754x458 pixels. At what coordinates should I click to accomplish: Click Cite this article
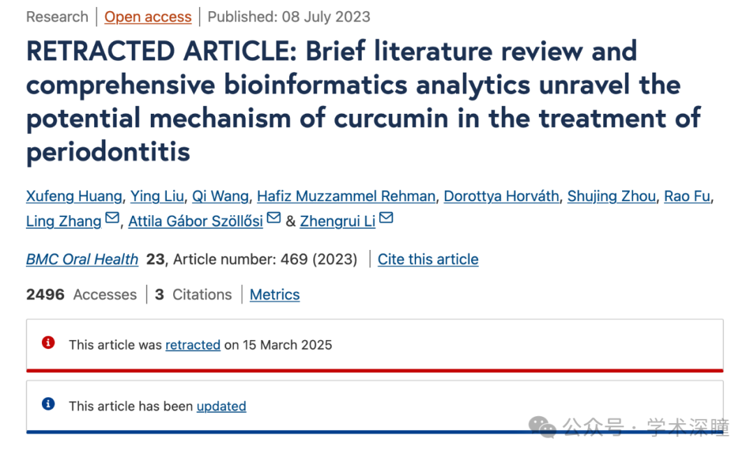[x=428, y=259]
